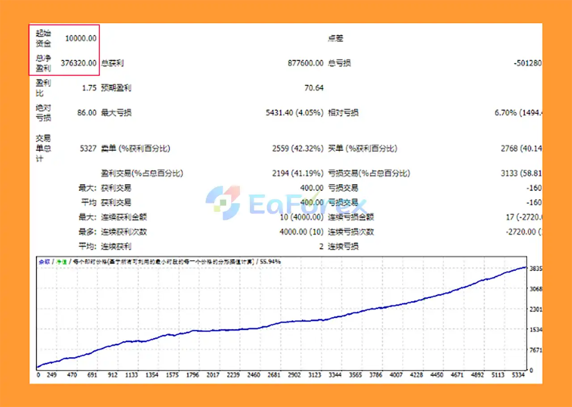Click the 最大亏损 value 5431.40 (4.05%)
The width and height of the screenshot is (572, 407).
click(x=294, y=113)
